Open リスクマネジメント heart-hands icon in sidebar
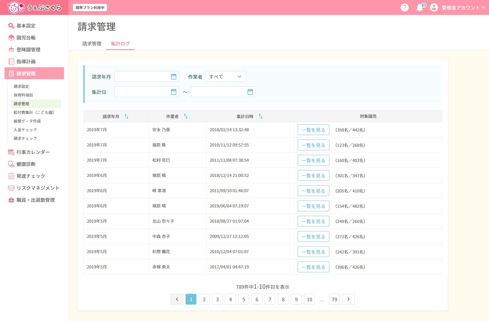Image resolution: width=489 pixels, height=321 pixels. [x=11, y=188]
